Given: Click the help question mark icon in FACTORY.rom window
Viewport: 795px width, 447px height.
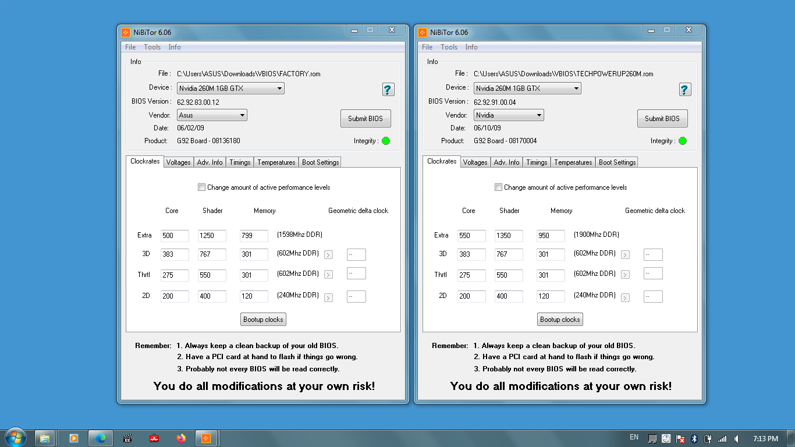Looking at the screenshot, I should pyautogui.click(x=388, y=89).
